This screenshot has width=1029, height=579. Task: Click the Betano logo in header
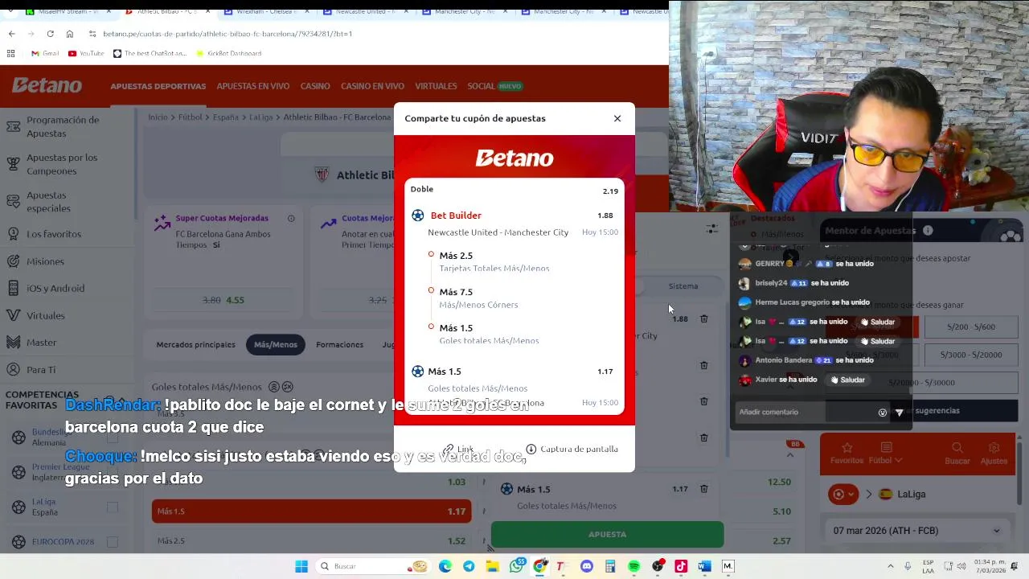point(47,85)
